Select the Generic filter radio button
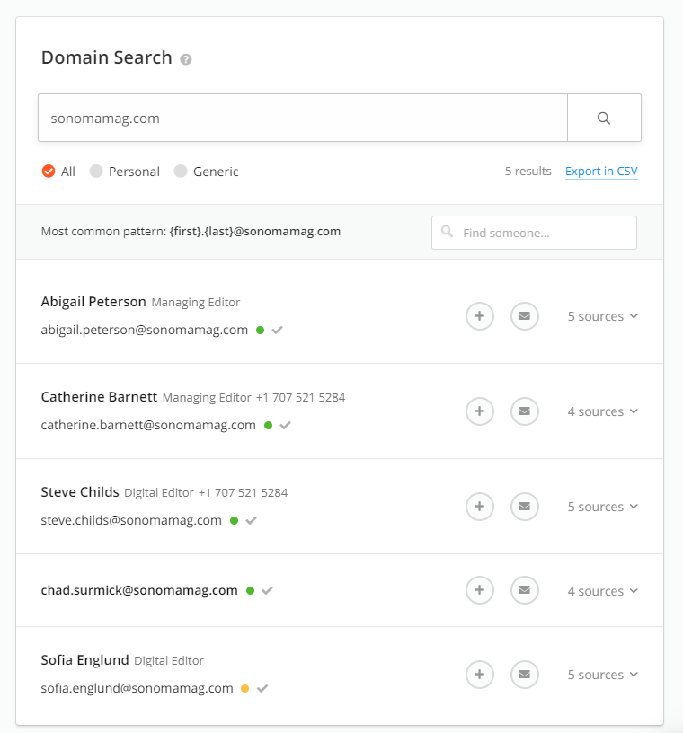This screenshot has width=683, height=733. [181, 171]
